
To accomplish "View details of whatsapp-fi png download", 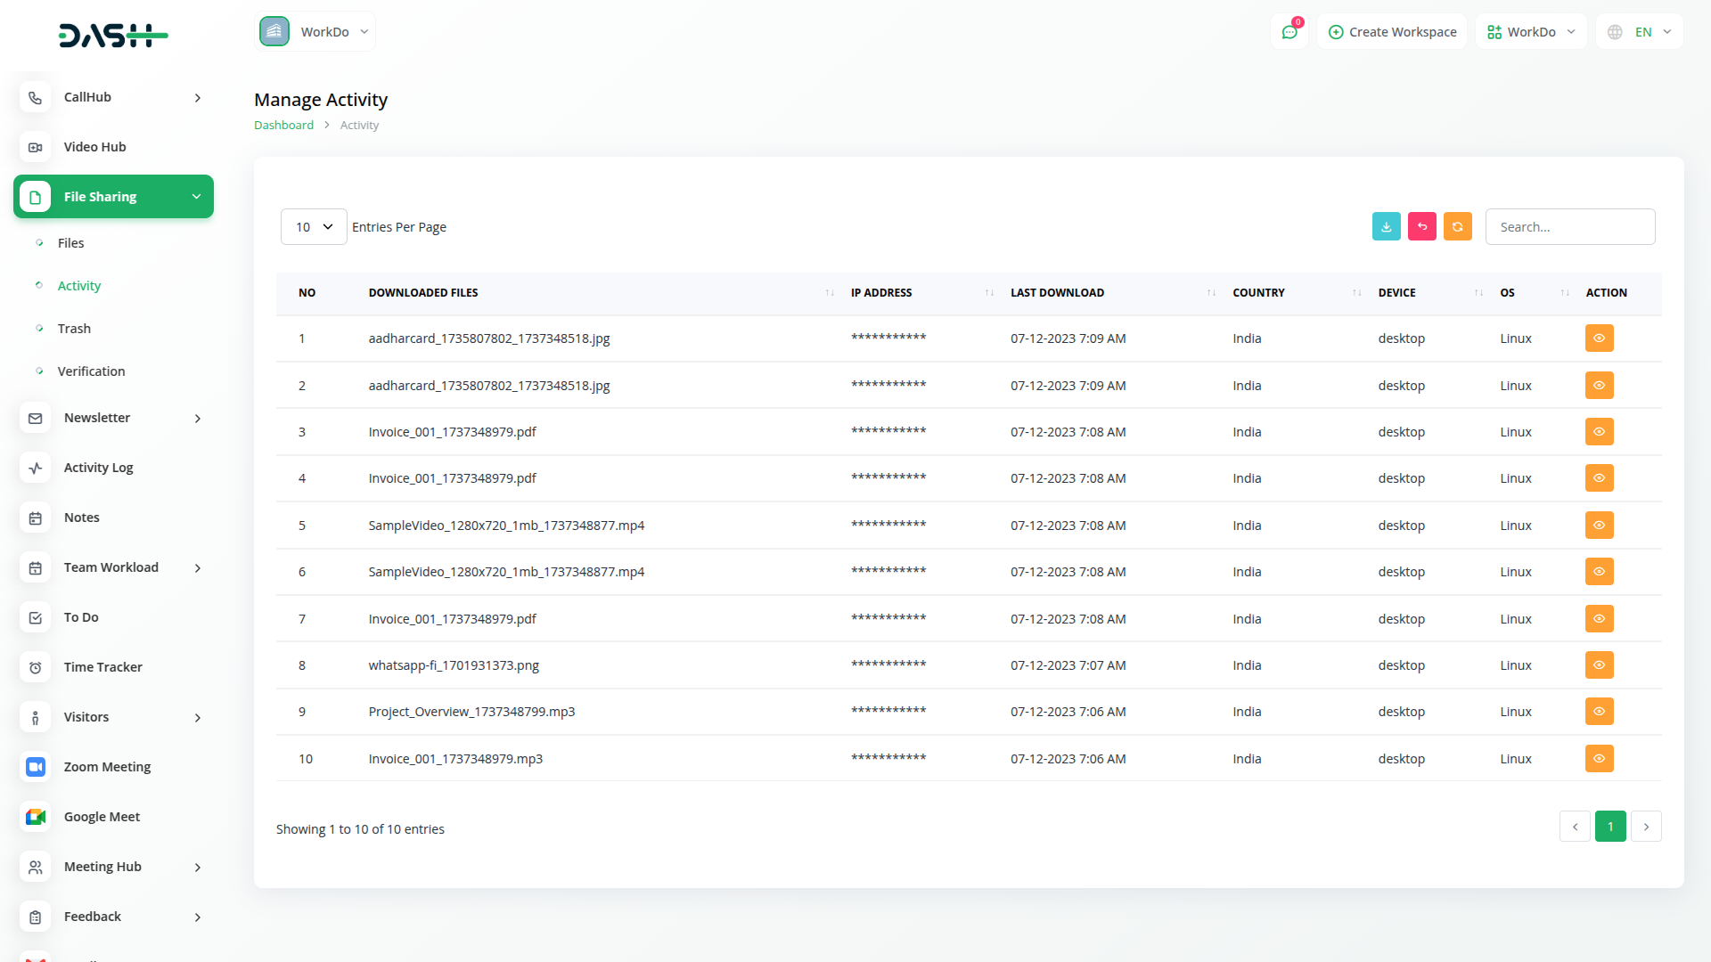I will coord(1599,665).
